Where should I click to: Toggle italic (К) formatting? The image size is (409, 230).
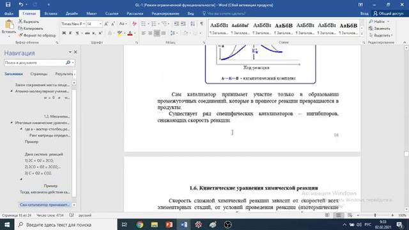tap(70, 33)
